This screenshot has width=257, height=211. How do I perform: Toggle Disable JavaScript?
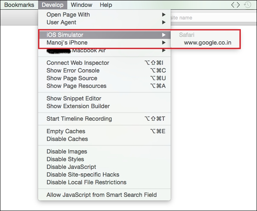[x=104, y=167]
